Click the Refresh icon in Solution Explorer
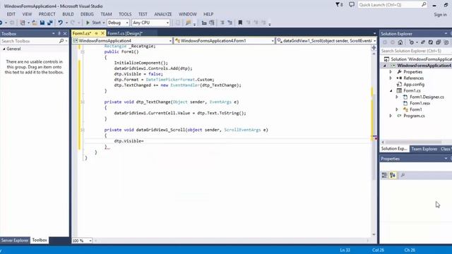The width and height of the screenshot is (452, 254). point(431,42)
